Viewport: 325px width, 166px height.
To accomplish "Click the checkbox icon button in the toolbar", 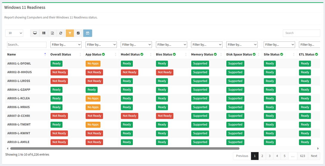I will tap(78, 33).
